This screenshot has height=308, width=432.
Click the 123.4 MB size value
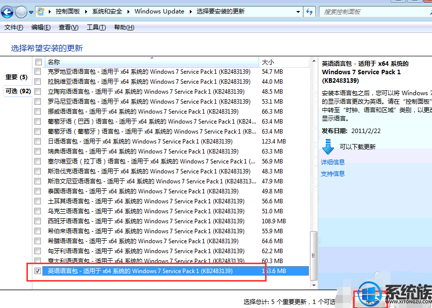point(274,142)
